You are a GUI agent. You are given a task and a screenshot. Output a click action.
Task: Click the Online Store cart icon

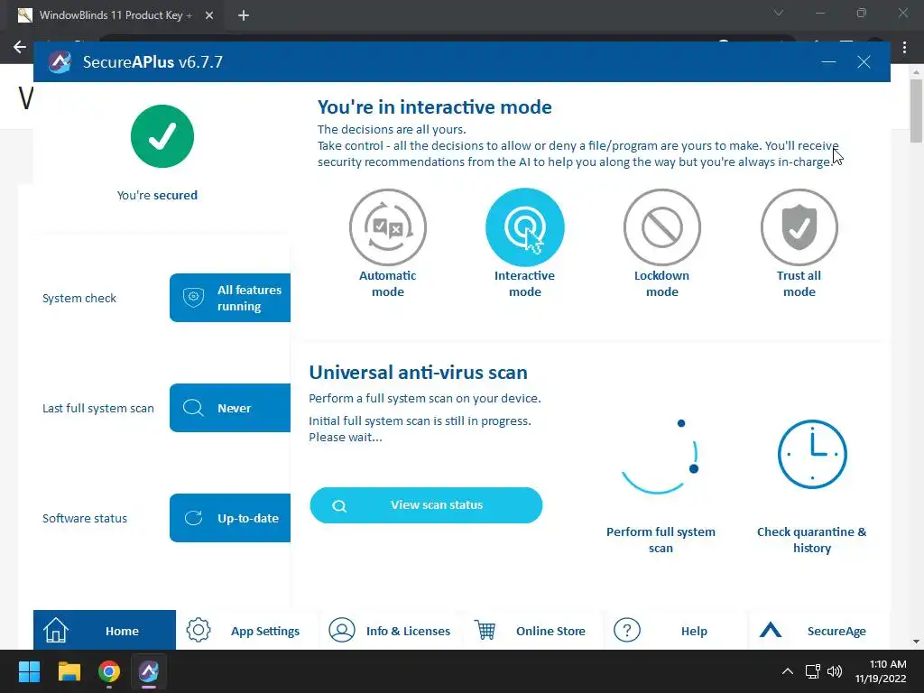485,630
